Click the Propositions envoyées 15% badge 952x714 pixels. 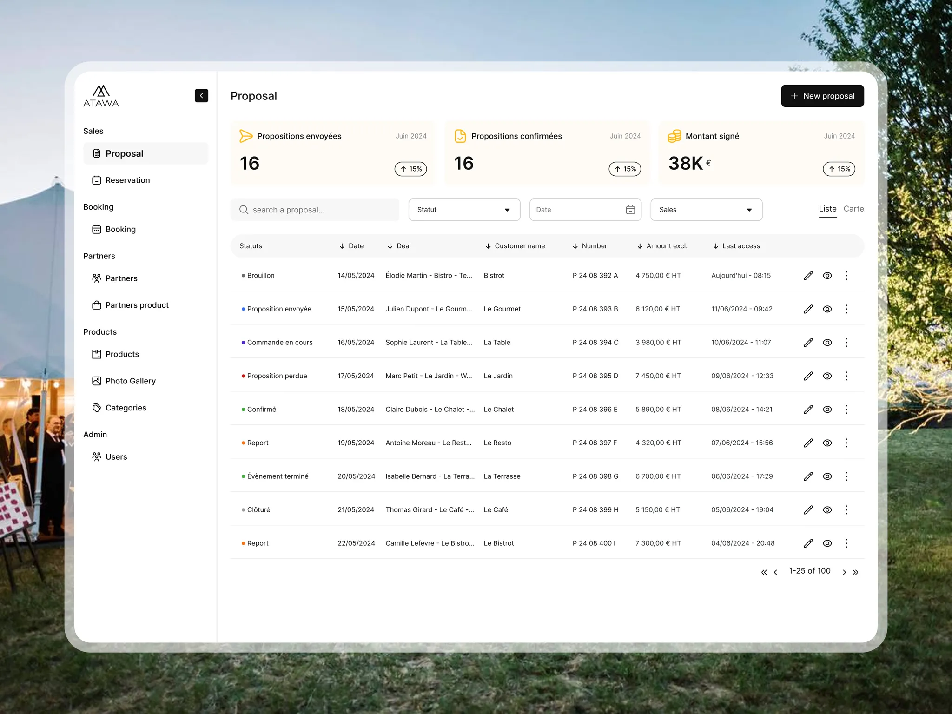(x=411, y=169)
